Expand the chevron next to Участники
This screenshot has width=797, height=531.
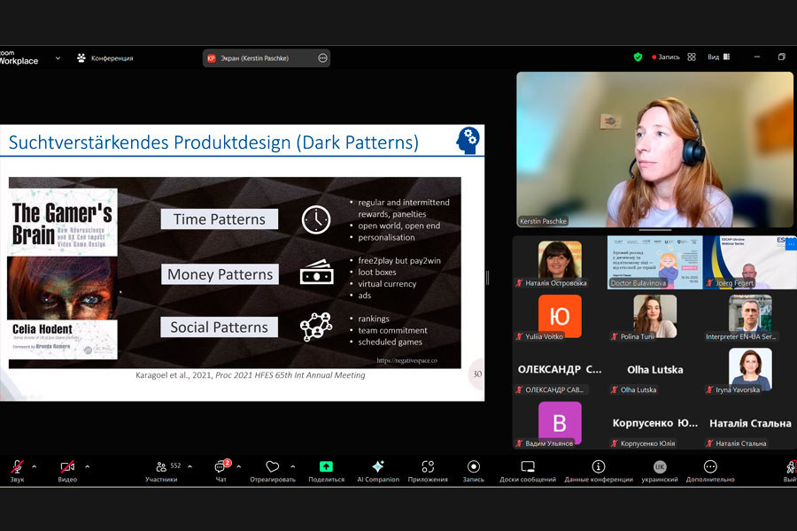pos(190,466)
